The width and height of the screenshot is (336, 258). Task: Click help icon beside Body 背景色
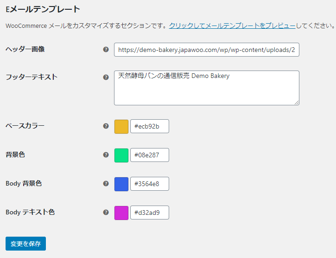coord(106,183)
